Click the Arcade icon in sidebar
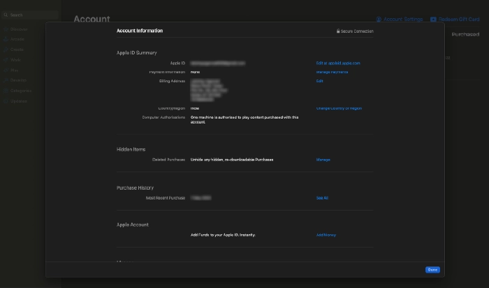 (x=6, y=39)
